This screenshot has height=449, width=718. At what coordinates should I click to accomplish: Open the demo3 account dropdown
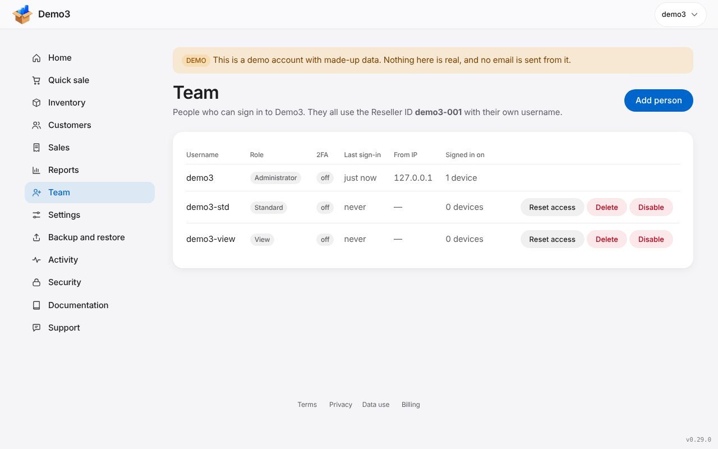pos(680,15)
